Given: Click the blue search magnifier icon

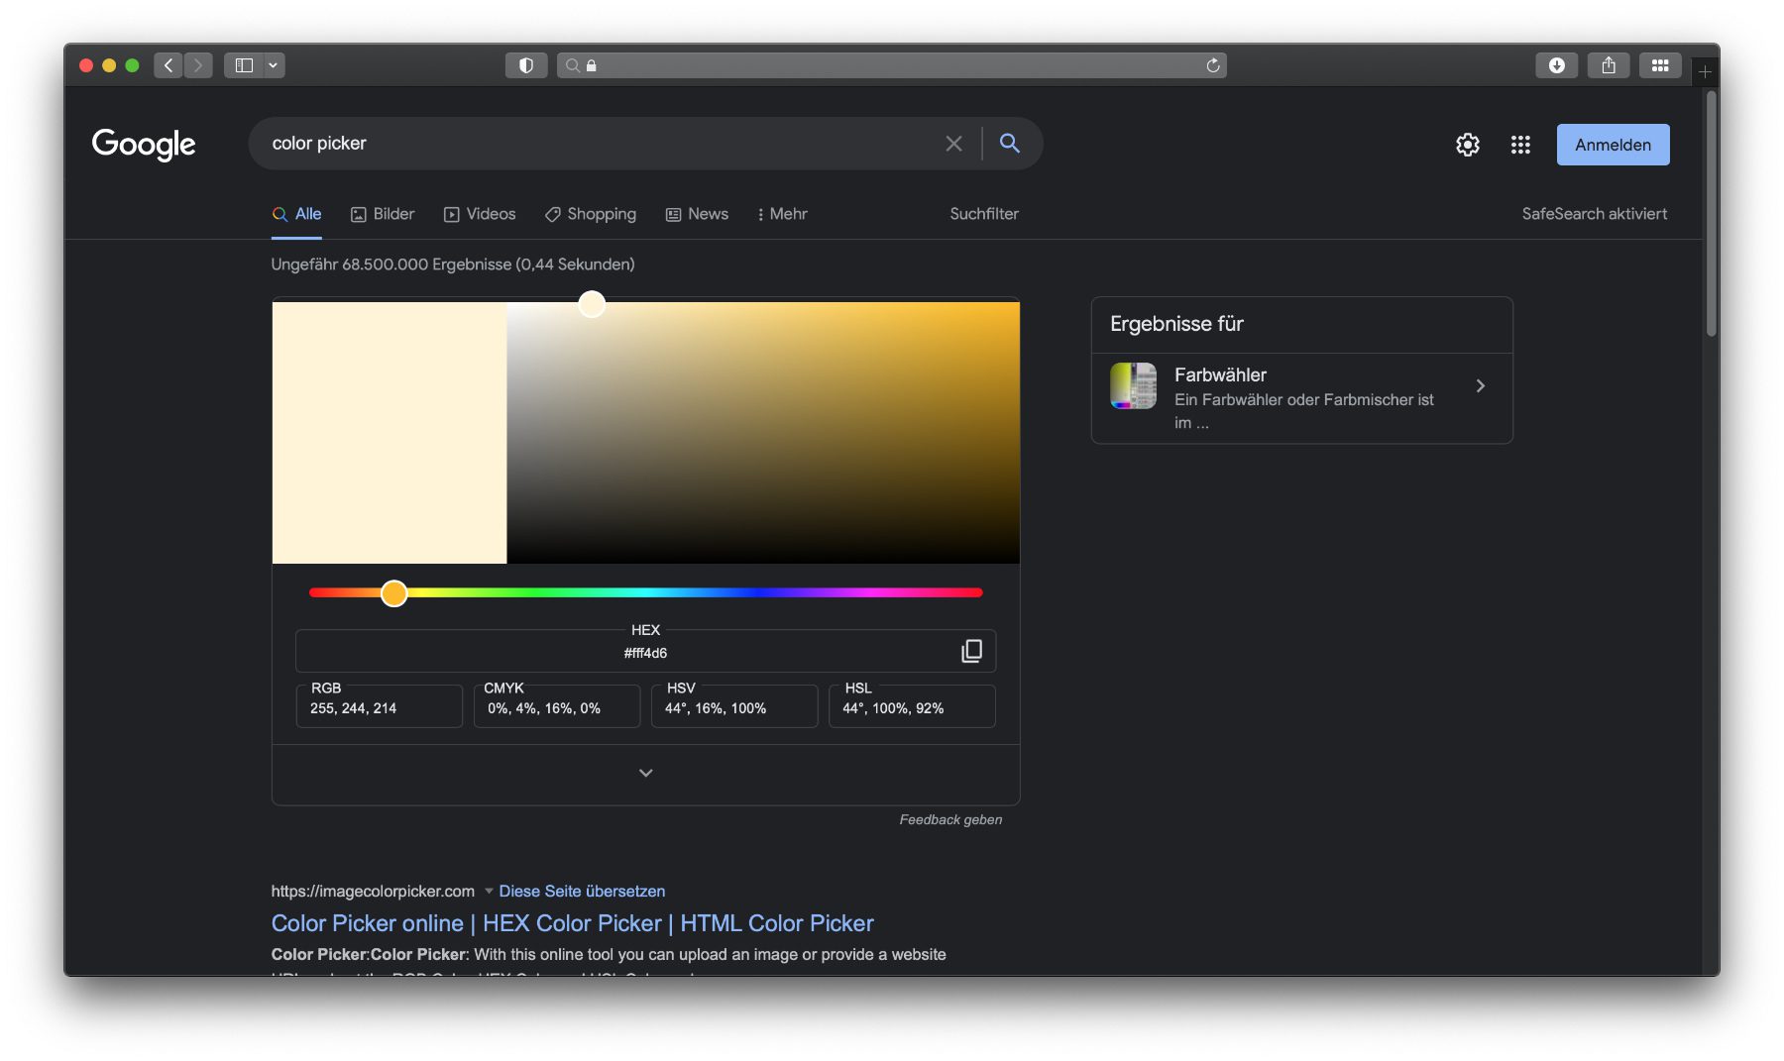Looking at the screenshot, I should click(1009, 144).
